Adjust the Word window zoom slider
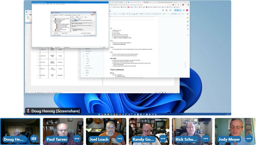This screenshot has width=256, height=145. tap(171, 93)
